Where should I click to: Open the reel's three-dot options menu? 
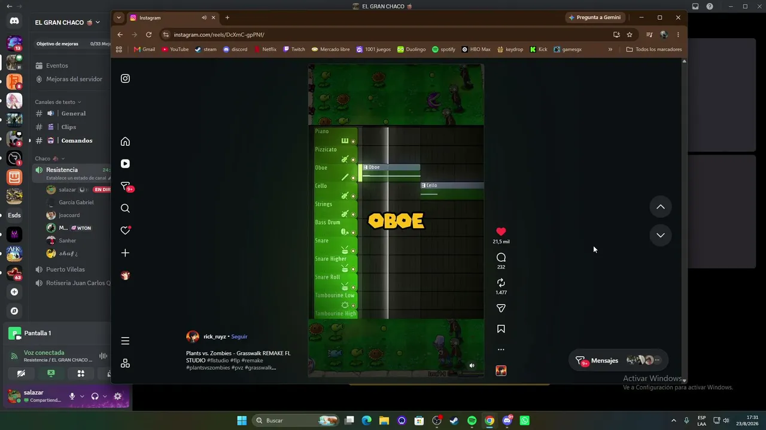501,349
